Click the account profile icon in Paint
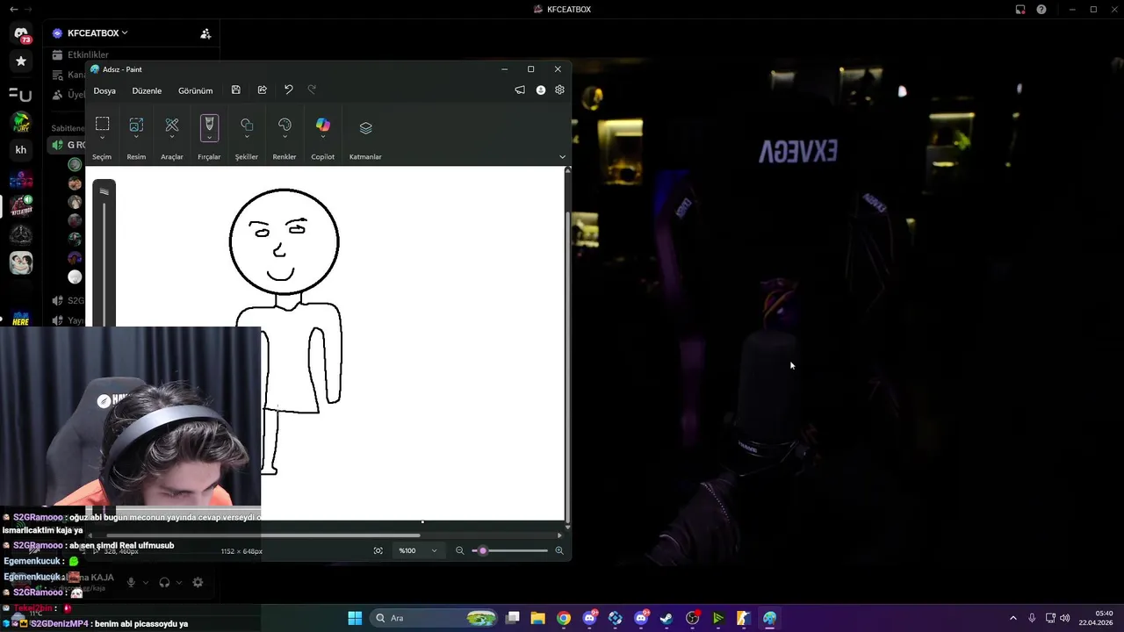This screenshot has width=1124, height=632. tap(541, 90)
